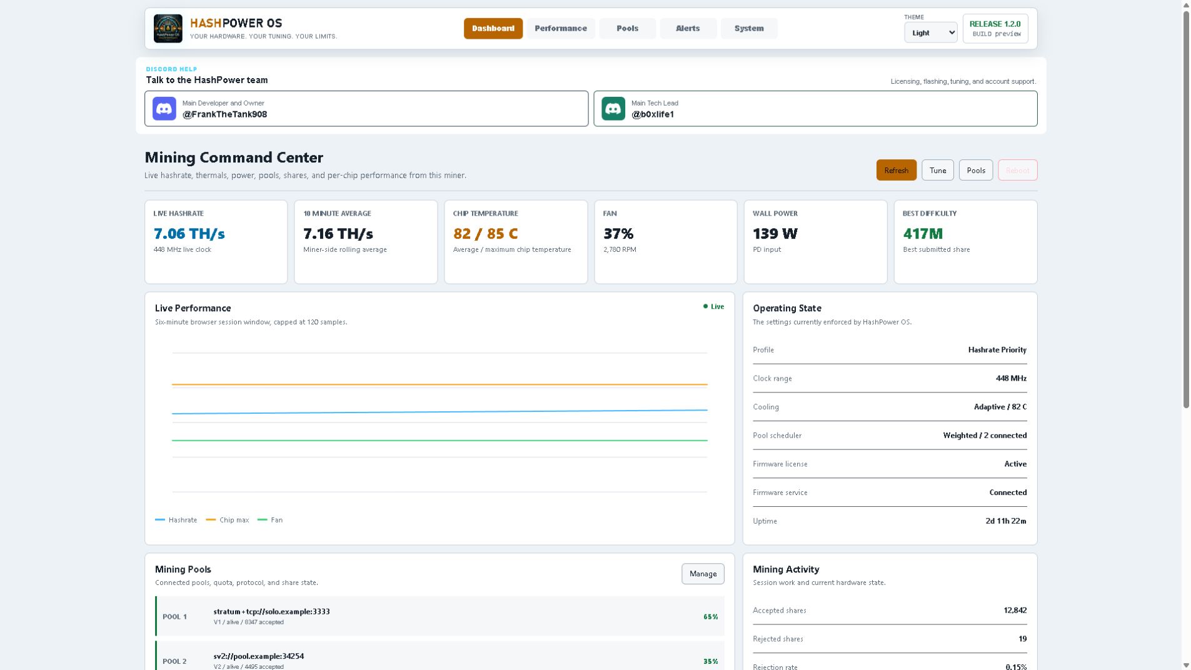
Task: Click the green Fan chart line
Action: pos(440,441)
